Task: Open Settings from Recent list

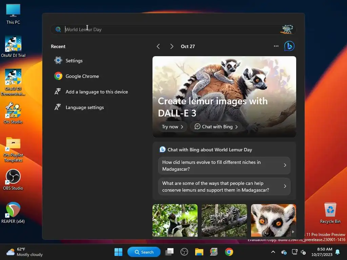Action: tap(97, 61)
